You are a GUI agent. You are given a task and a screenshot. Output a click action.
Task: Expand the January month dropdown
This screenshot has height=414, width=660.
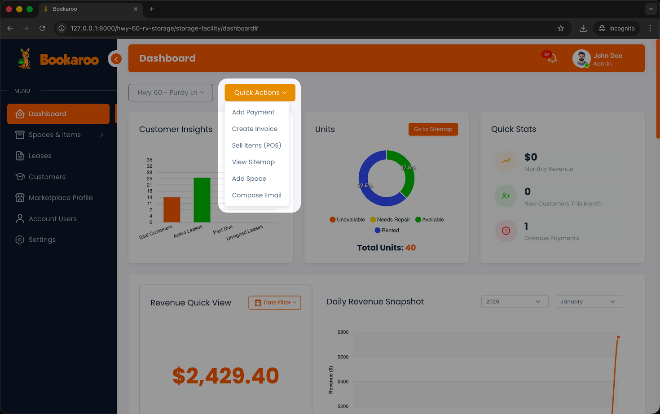589,302
